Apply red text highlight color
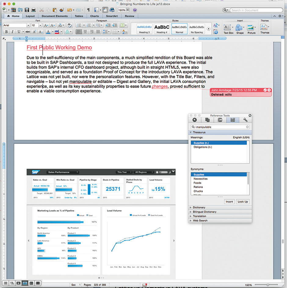 coord(57,32)
